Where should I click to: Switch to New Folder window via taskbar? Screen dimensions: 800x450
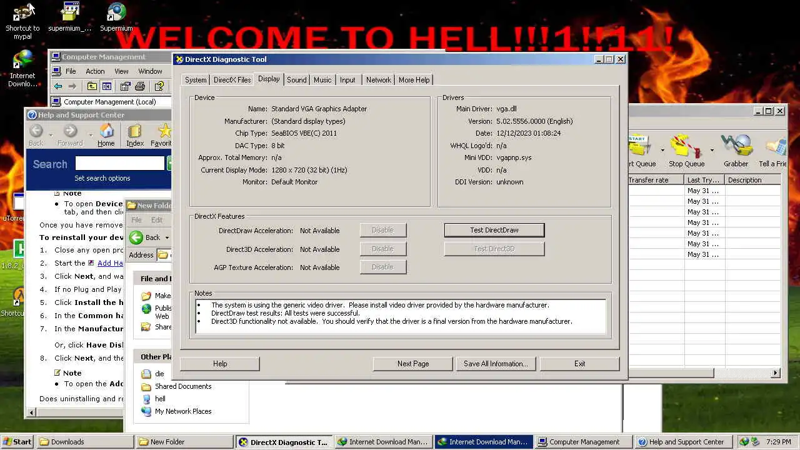pos(185,442)
